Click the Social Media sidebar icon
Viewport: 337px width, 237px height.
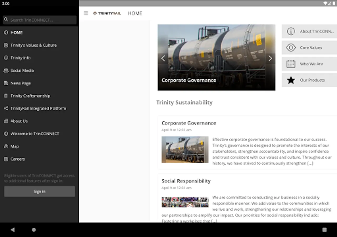[6, 71]
